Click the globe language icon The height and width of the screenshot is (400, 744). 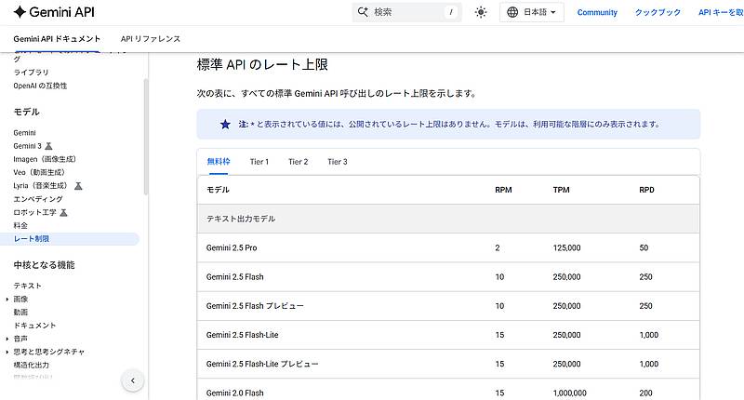tap(512, 12)
